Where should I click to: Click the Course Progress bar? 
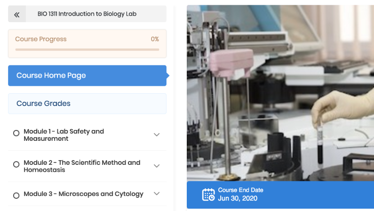88,49
